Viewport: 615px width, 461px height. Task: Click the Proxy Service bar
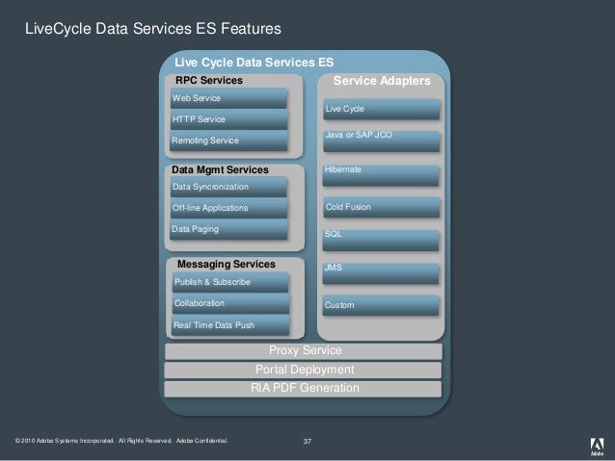click(x=304, y=351)
